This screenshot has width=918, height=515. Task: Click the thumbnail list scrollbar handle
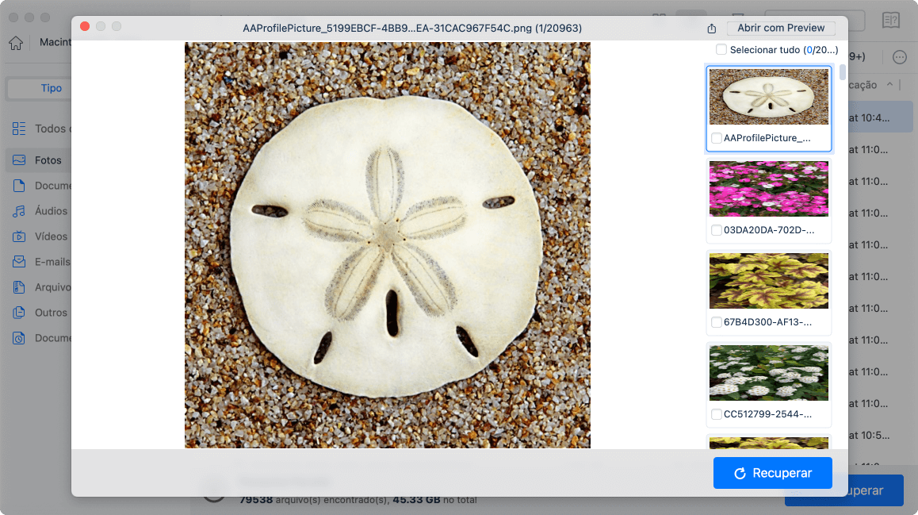click(x=843, y=71)
